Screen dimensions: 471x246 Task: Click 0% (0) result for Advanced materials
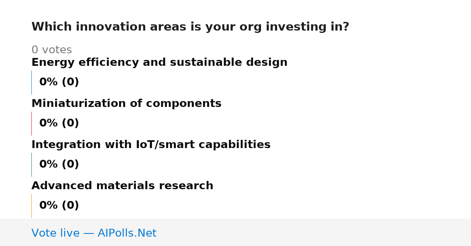[59, 206]
